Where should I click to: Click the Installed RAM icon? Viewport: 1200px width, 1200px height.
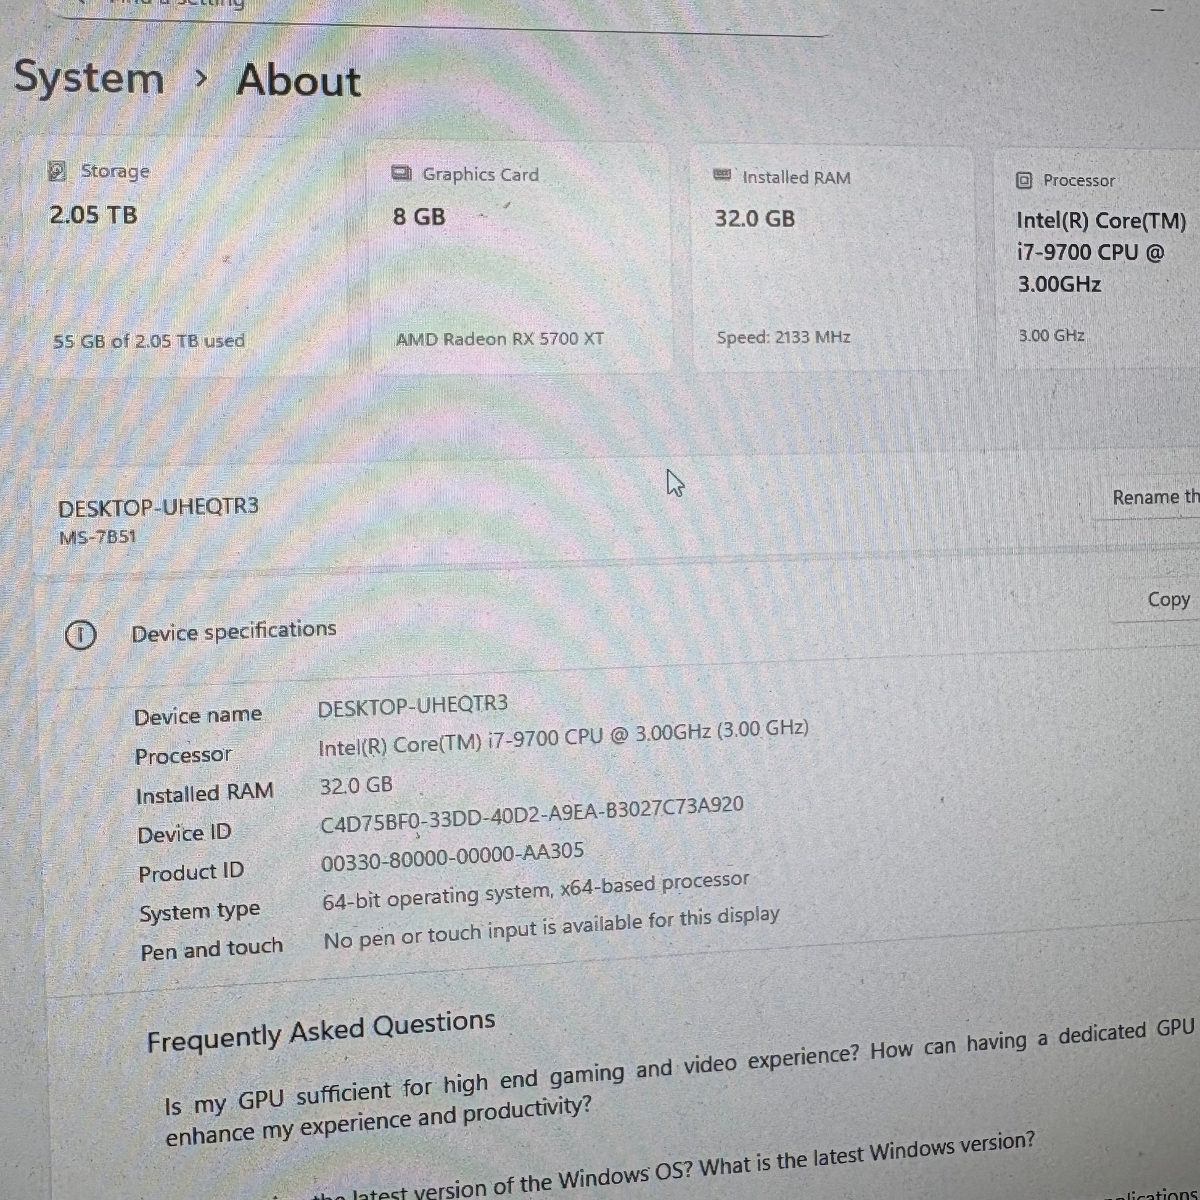pos(721,175)
